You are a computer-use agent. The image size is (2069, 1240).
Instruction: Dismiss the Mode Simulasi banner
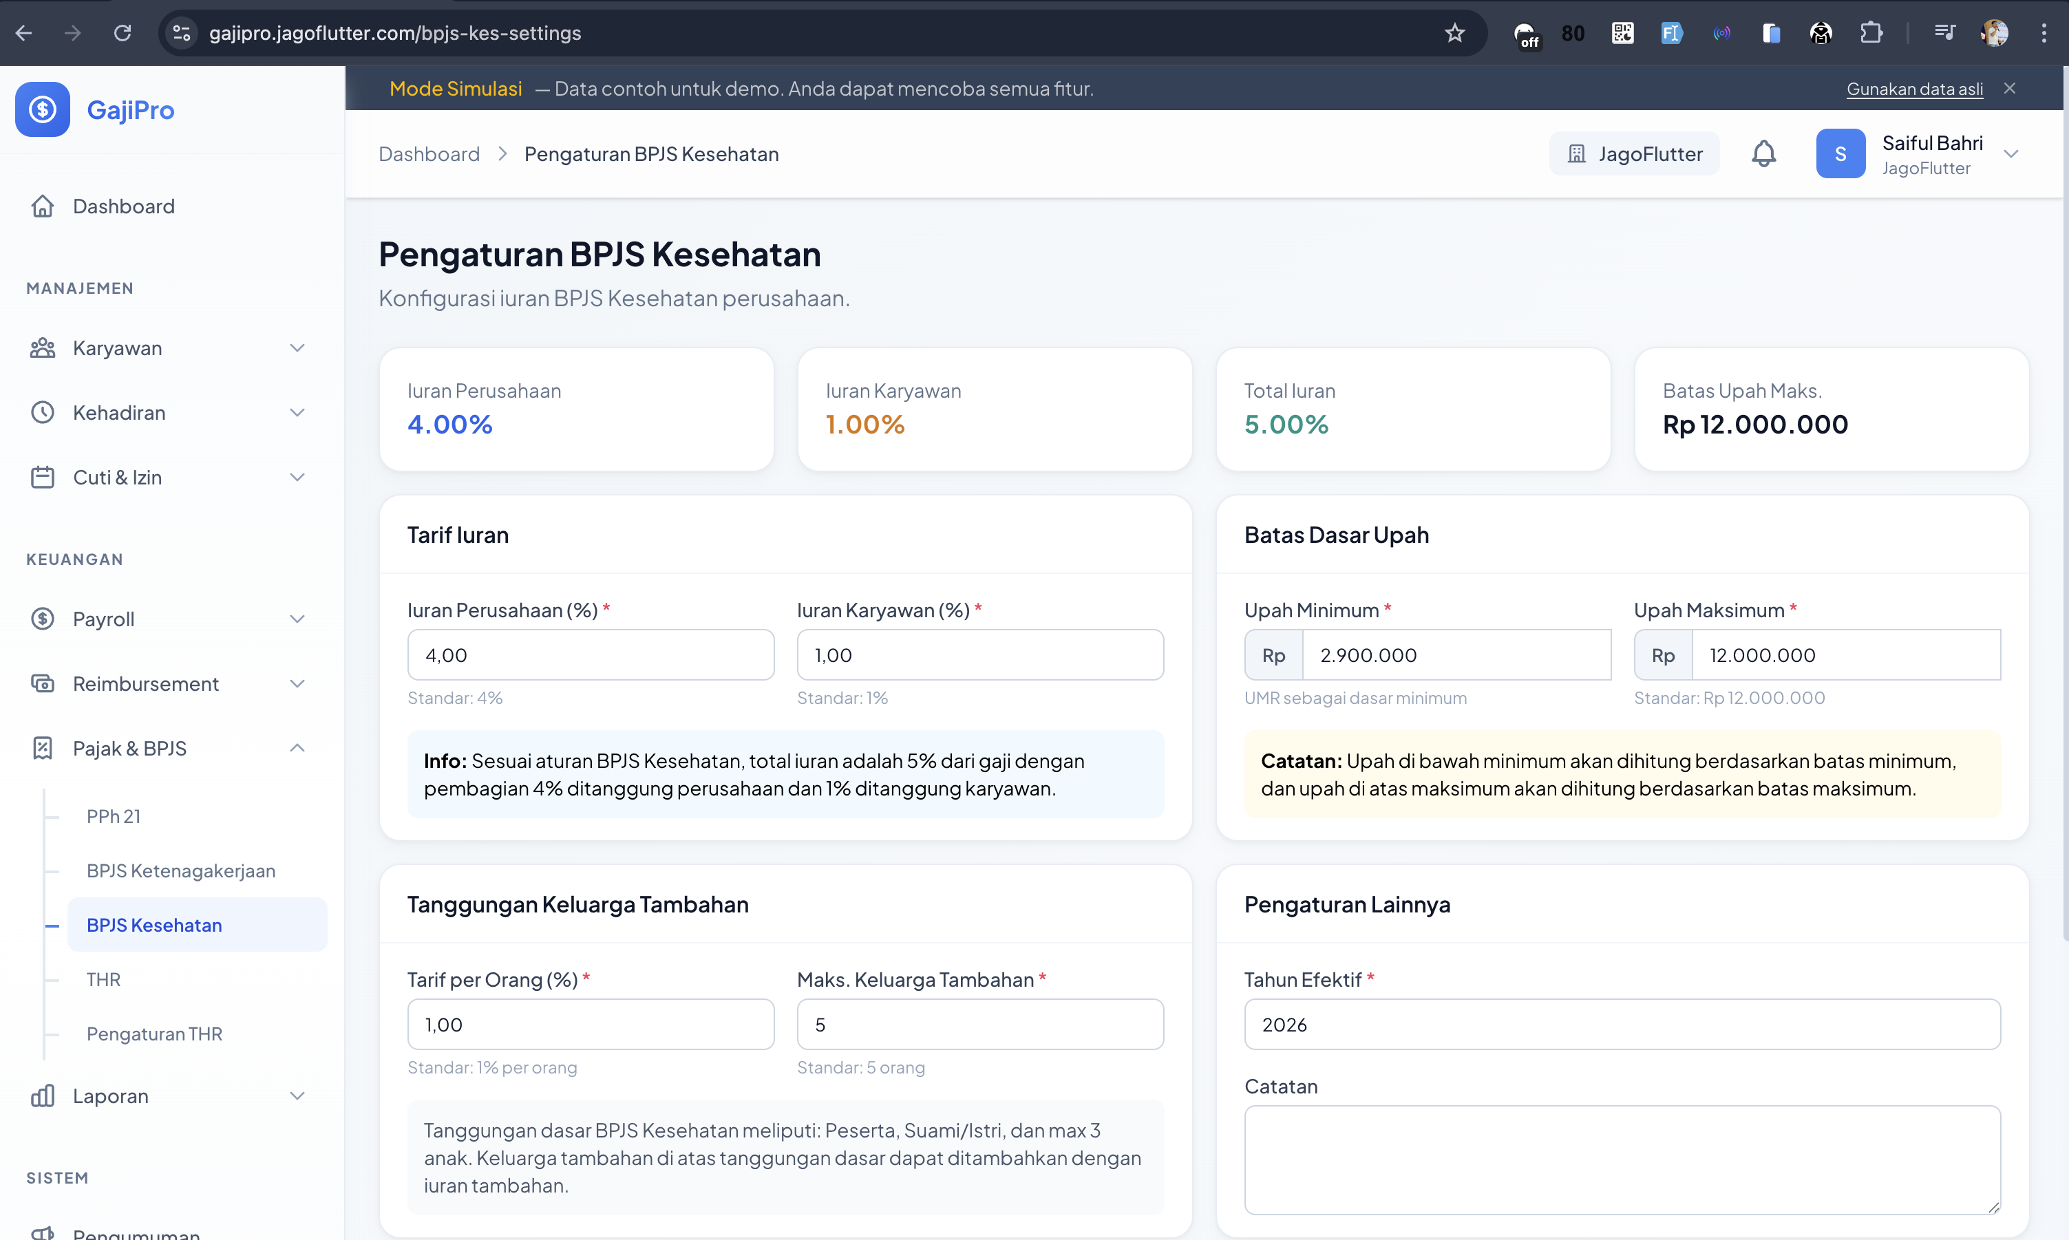pos(2010,88)
